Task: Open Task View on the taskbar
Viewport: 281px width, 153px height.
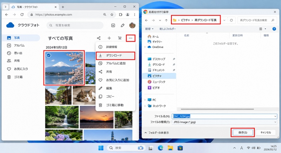Action: tap(151, 148)
